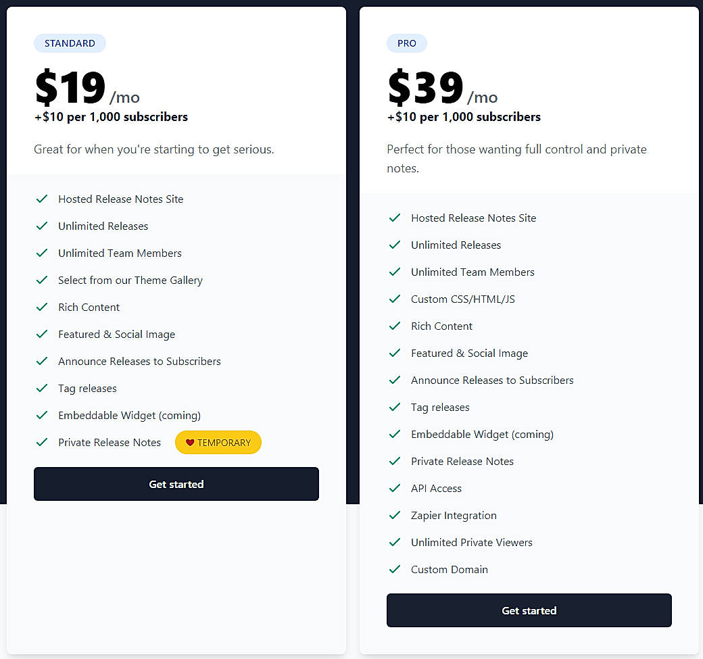The image size is (703, 659).
Task: Click the yellow TEMPORARY badge
Action: [218, 442]
